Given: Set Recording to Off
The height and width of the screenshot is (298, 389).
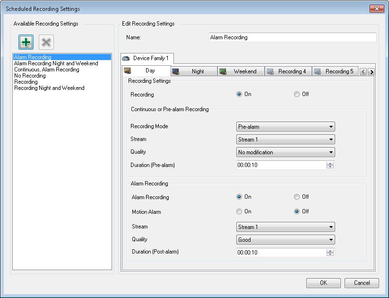Looking at the screenshot, I should 296,94.
